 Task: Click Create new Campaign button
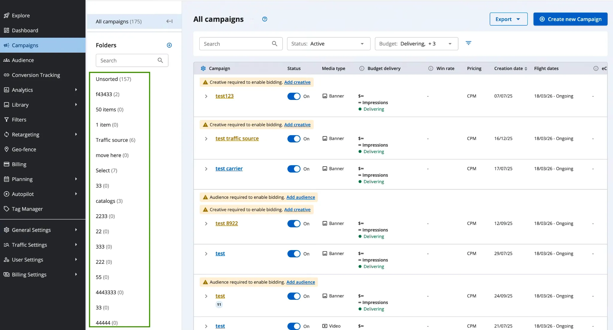[x=570, y=19]
